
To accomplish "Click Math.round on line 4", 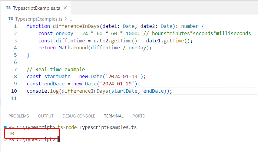I will pyautogui.click(x=73, y=48).
